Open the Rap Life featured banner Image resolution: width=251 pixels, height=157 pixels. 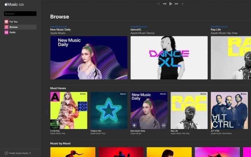click(x=231, y=58)
